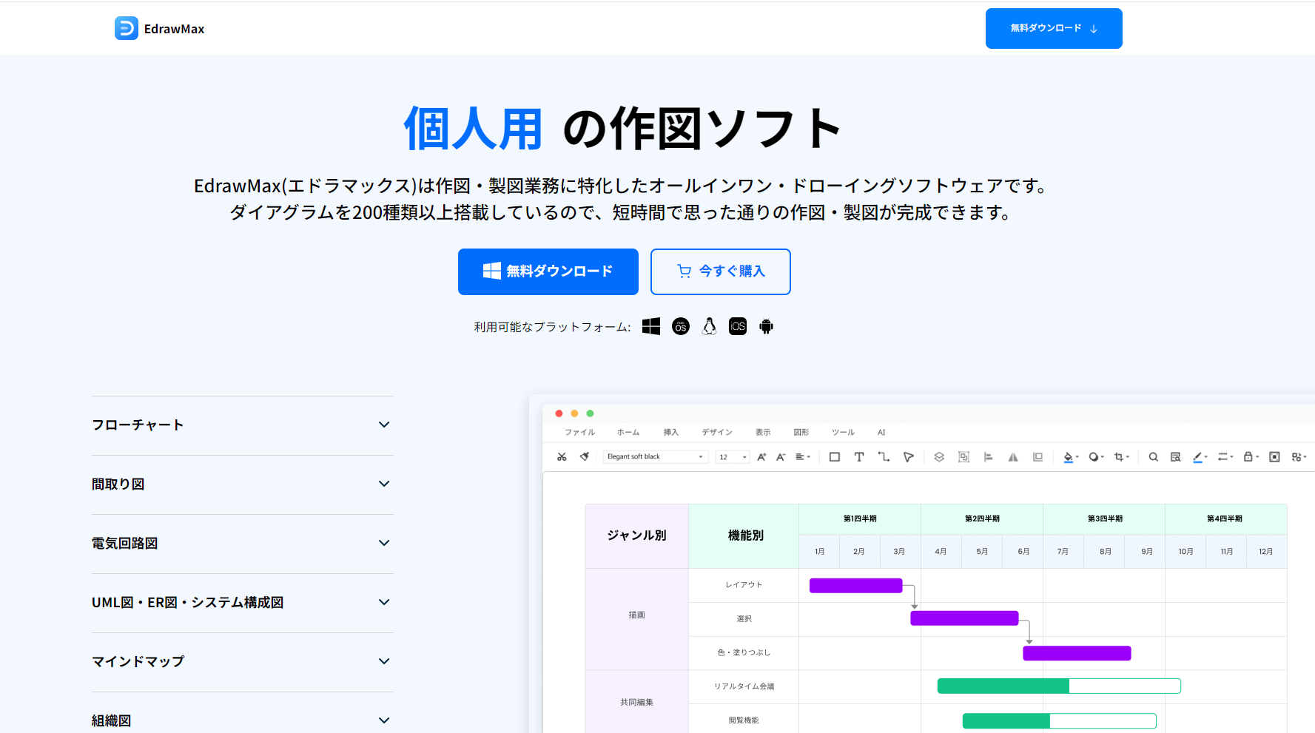
Task: Select the format painter brush icon
Action: click(585, 457)
